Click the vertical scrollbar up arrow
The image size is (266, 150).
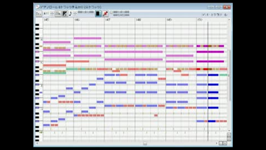click(x=229, y=20)
